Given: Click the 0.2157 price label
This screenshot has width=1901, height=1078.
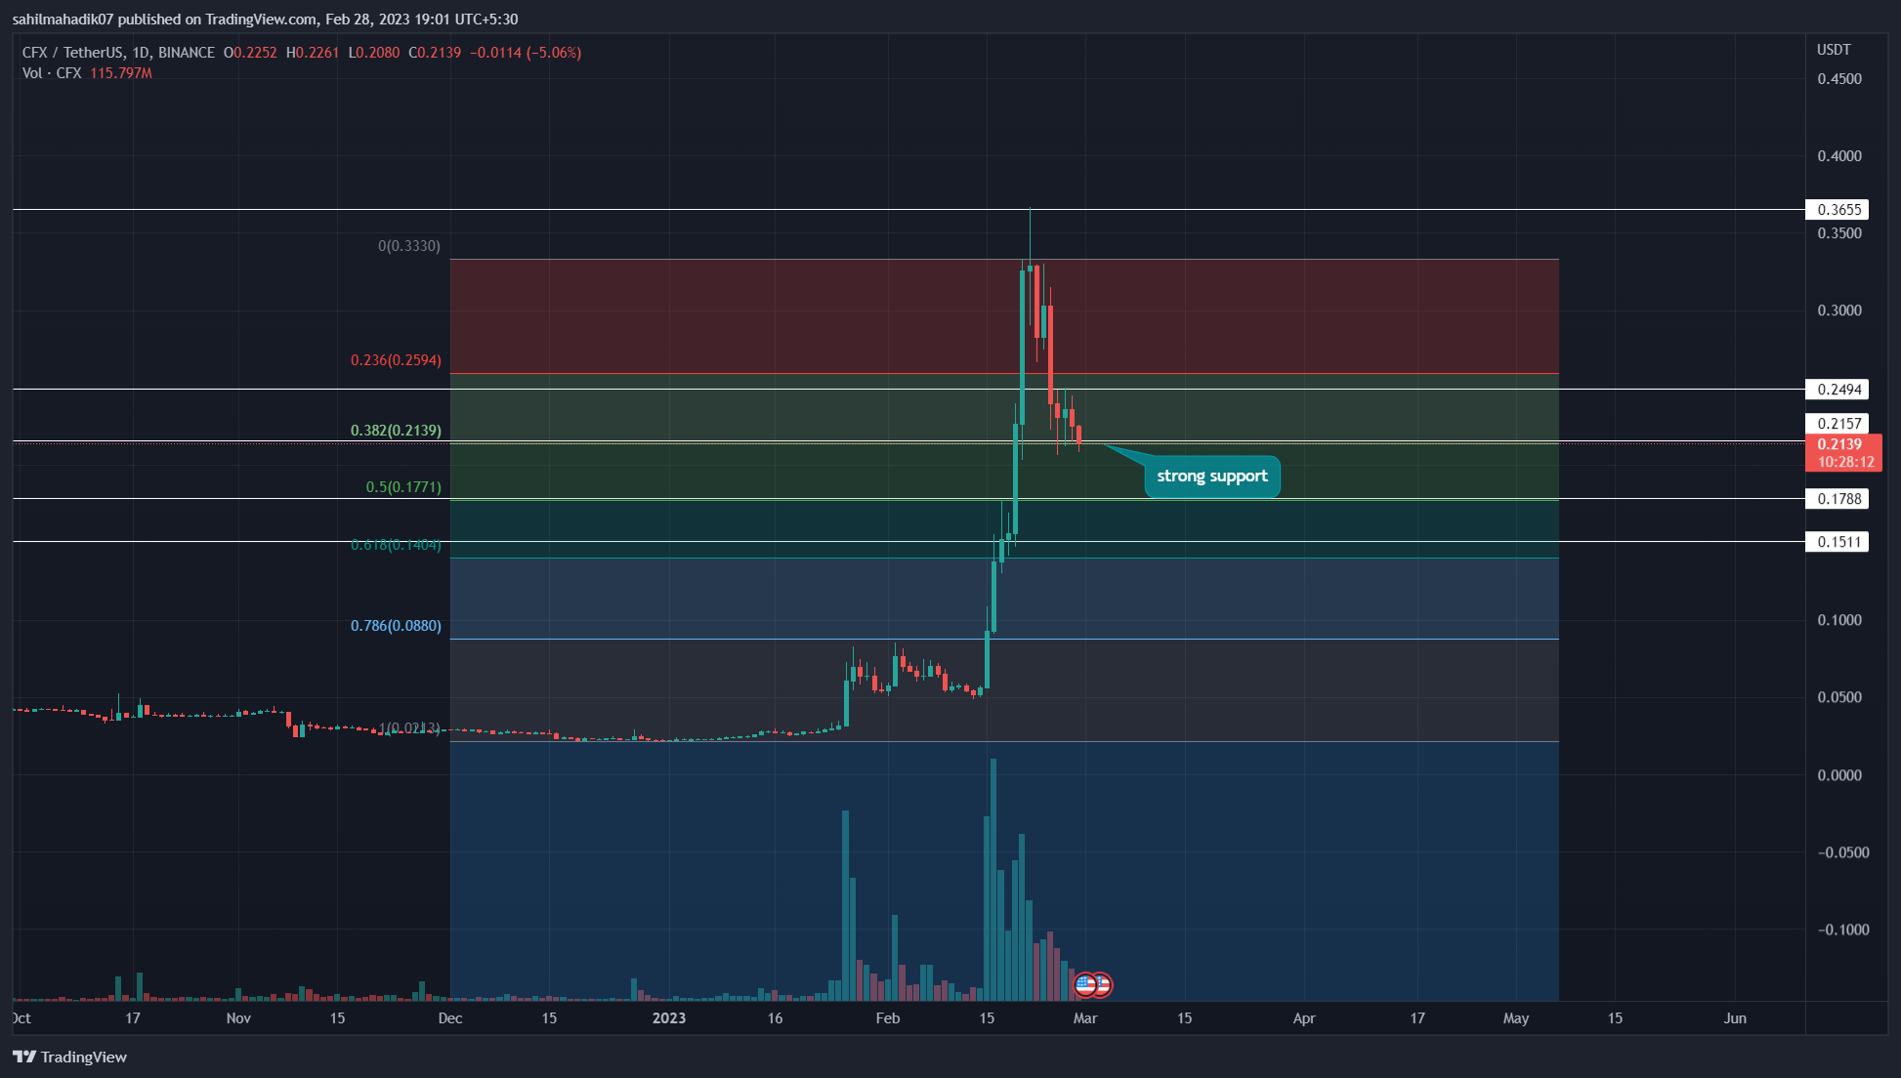Looking at the screenshot, I should [x=1837, y=423].
